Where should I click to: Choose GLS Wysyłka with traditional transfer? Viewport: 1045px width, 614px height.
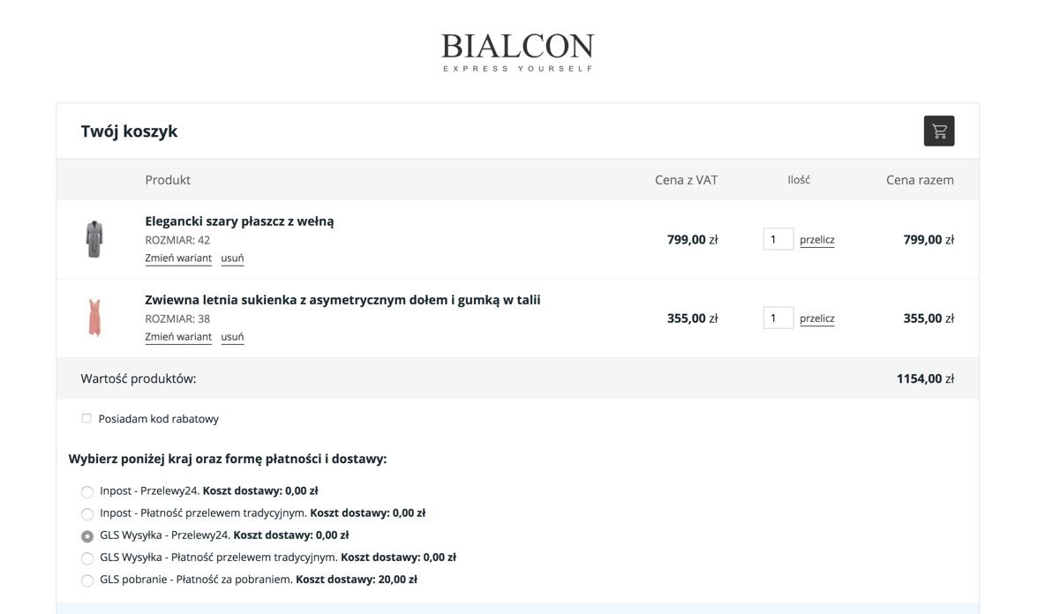(x=87, y=558)
